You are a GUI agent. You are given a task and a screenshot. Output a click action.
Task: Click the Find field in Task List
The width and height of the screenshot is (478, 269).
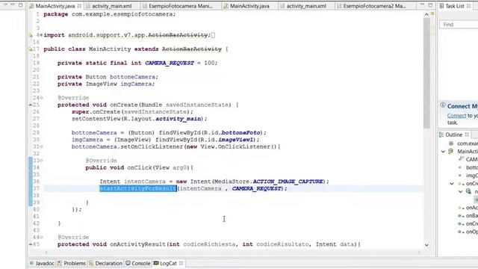459,25
